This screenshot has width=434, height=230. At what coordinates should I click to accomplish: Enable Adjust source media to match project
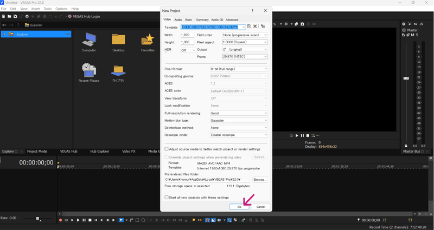tap(167, 149)
